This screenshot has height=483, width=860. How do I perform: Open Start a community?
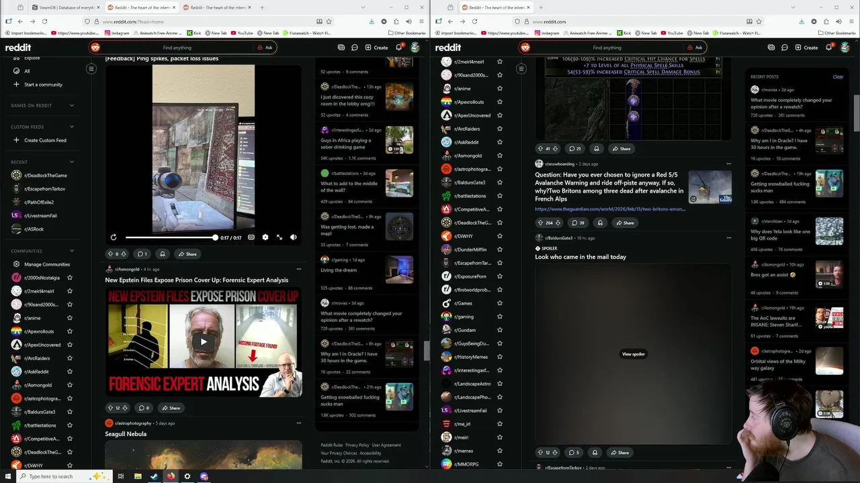pyautogui.click(x=38, y=85)
